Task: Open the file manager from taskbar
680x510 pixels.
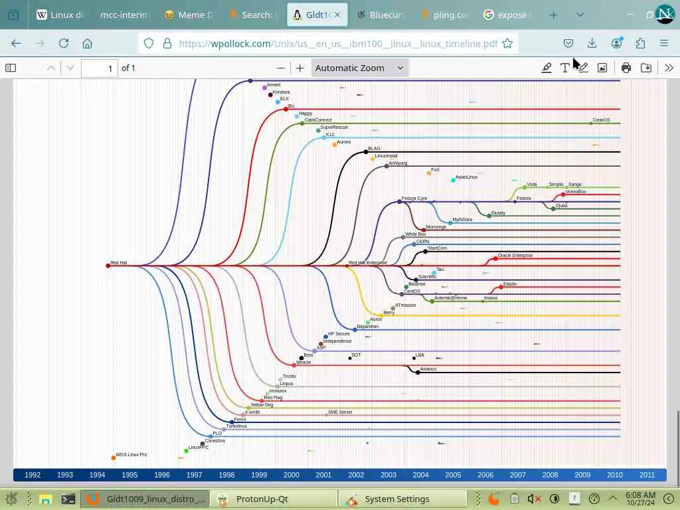Action: [x=45, y=499]
